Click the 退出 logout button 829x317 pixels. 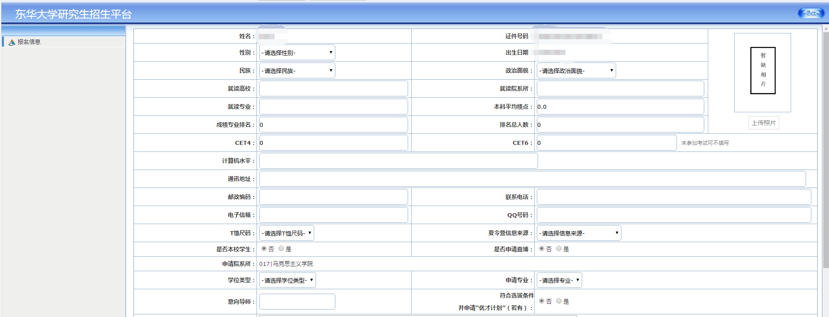[810, 13]
